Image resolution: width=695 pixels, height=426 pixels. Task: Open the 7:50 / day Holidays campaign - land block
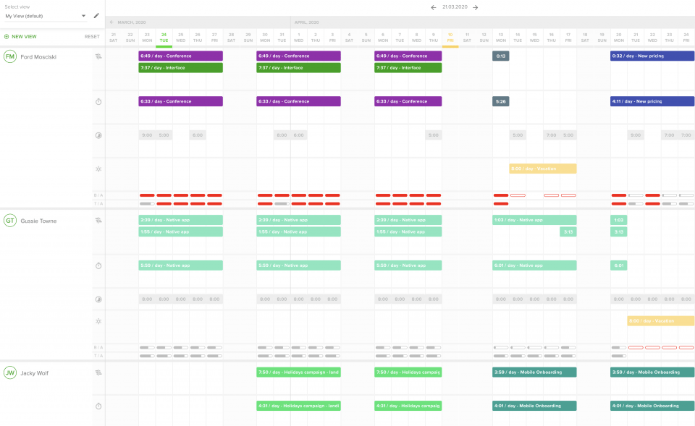tap(299, 372)
